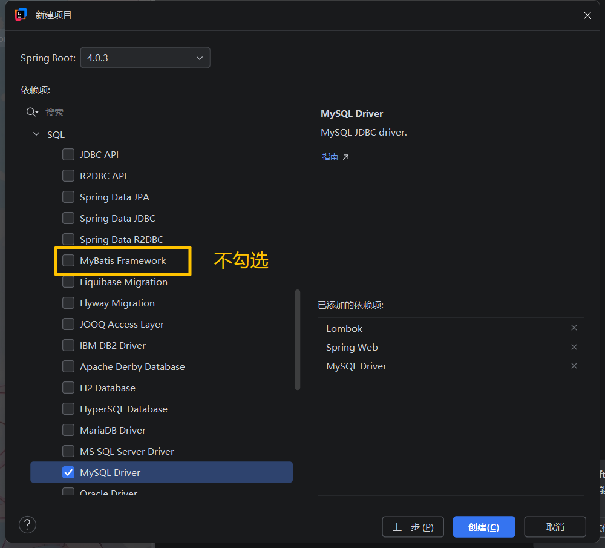This screenshot has width=605, height=548.
Task: Remove Lombok from added dependencies
Action: (574, 328)
